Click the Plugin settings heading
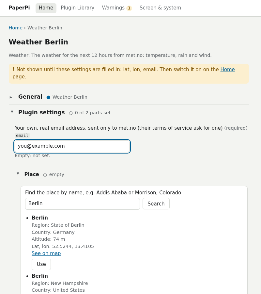 coord(41,112)
